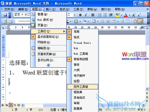Switch to Normal view icon in status area
Viewport: 150px width, 112px height.
pyautogui.click(x=2, y=105)
